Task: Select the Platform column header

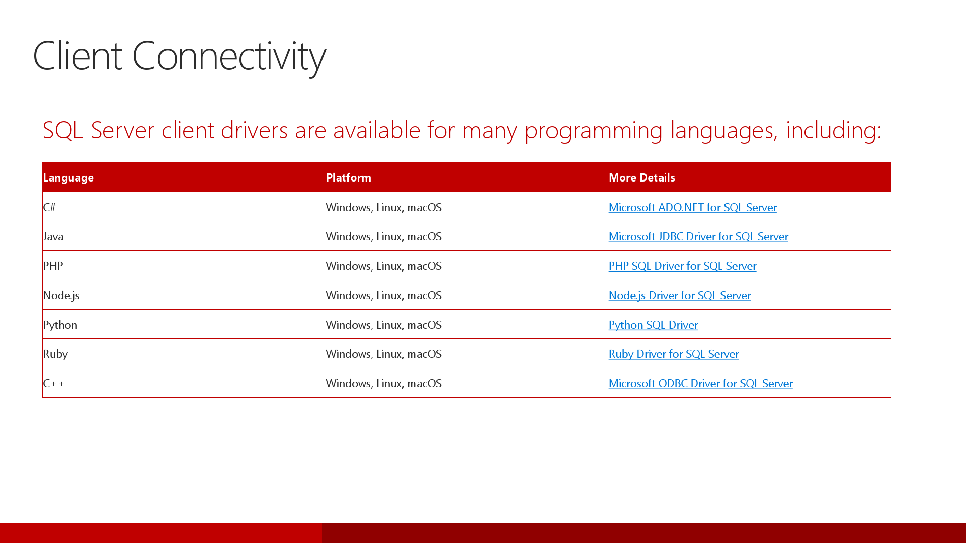Action: pyautogui.click(x=348, y=177)
